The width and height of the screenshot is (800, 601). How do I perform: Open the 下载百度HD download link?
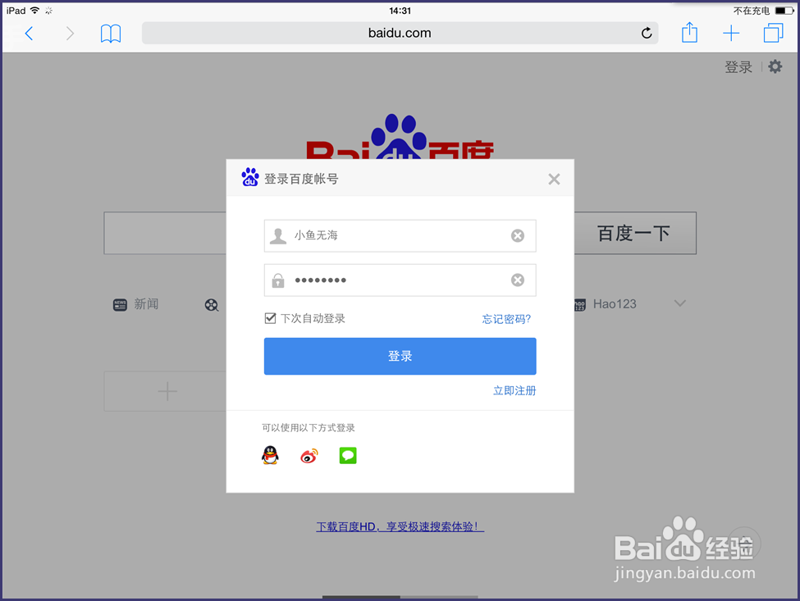pyautogui.click(x=400, y=526)
